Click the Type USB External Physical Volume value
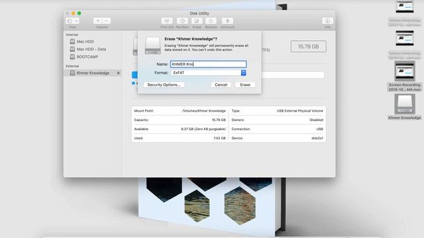This screenshot has height=238, width=424. pos(300,111)
